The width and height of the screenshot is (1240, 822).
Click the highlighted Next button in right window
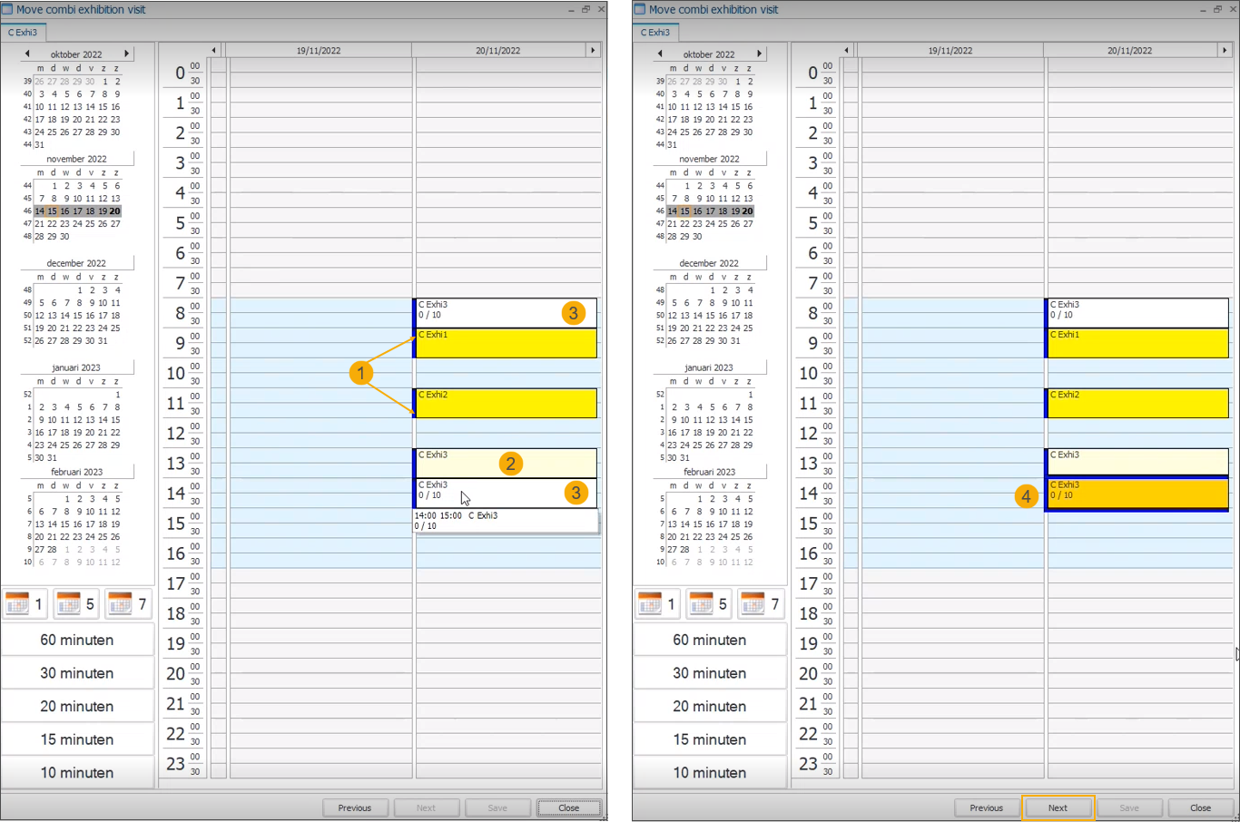click(1058, 807)
